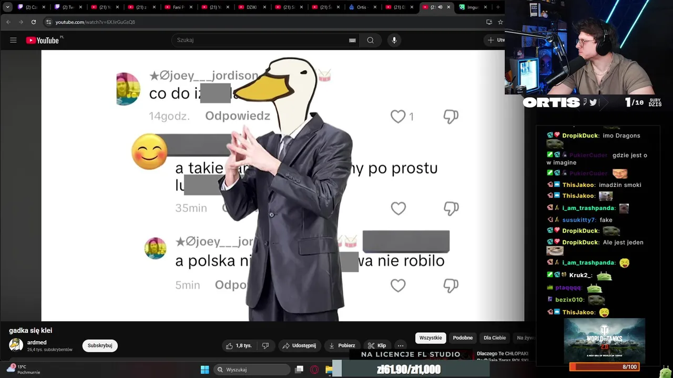Subscribe with the Subskrybuj button
673x378 pixels.
pyautogui.click(x=100, y=345)
